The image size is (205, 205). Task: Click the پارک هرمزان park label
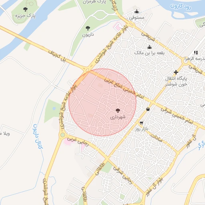(x=94, y=2)
